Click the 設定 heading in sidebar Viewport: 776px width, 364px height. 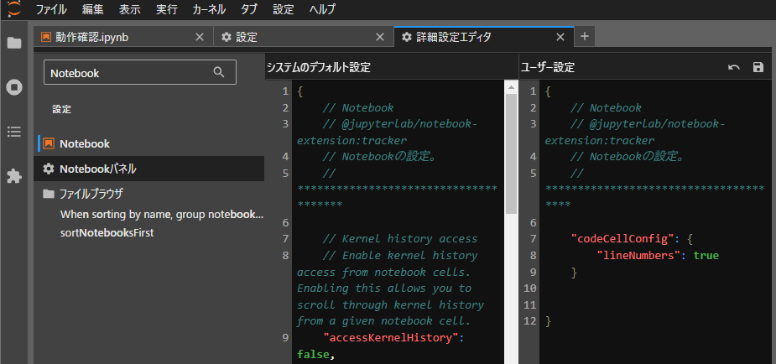click(62, 109)
